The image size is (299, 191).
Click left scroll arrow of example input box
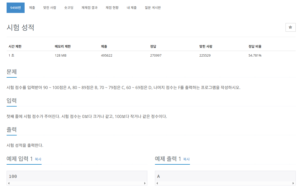[9, 183]
